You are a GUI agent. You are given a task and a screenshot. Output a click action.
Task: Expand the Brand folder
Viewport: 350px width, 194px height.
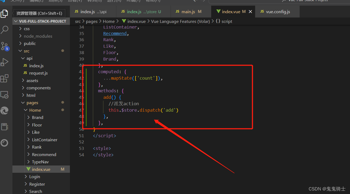(41, 117)
